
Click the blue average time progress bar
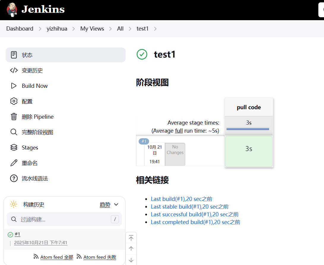tap(248, 129)
